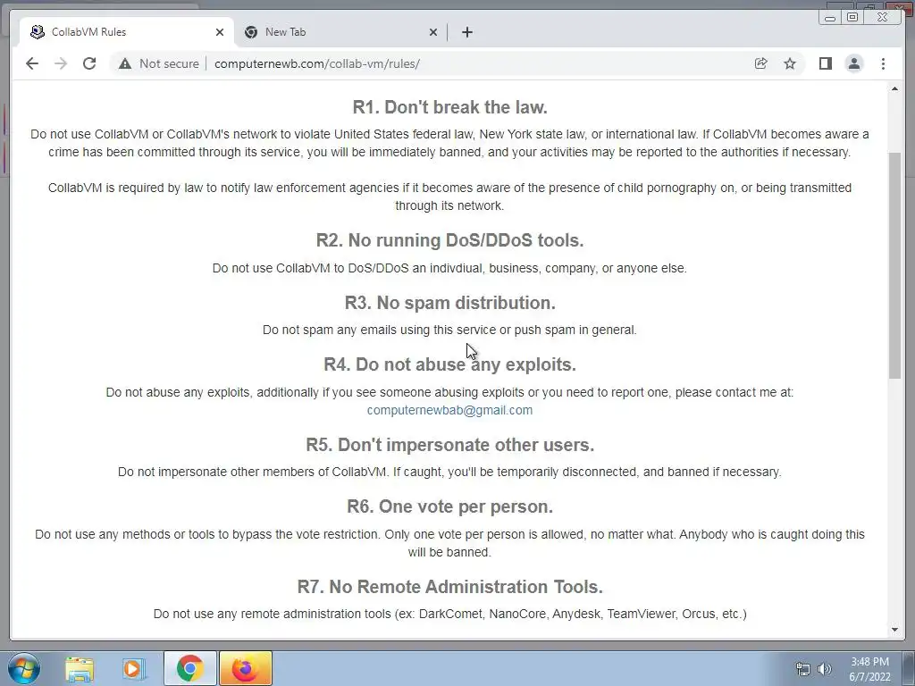Screen dimensions: 915x686
Task: Click the forward navigation arrow
Action: pyautogui.click(x=61, y=63)
